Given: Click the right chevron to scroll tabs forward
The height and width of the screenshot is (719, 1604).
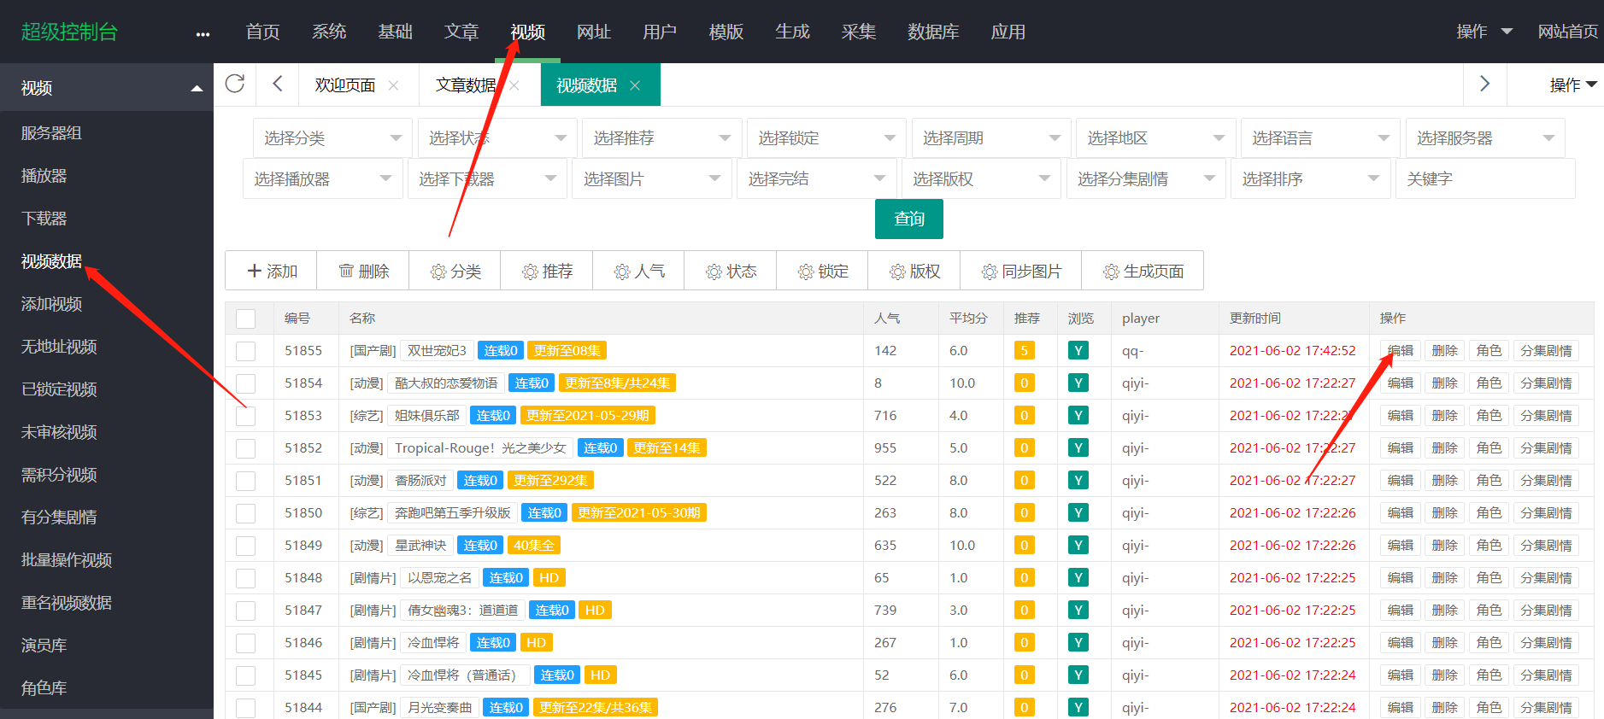Looking at the screenshot, I should [1484, 84].
